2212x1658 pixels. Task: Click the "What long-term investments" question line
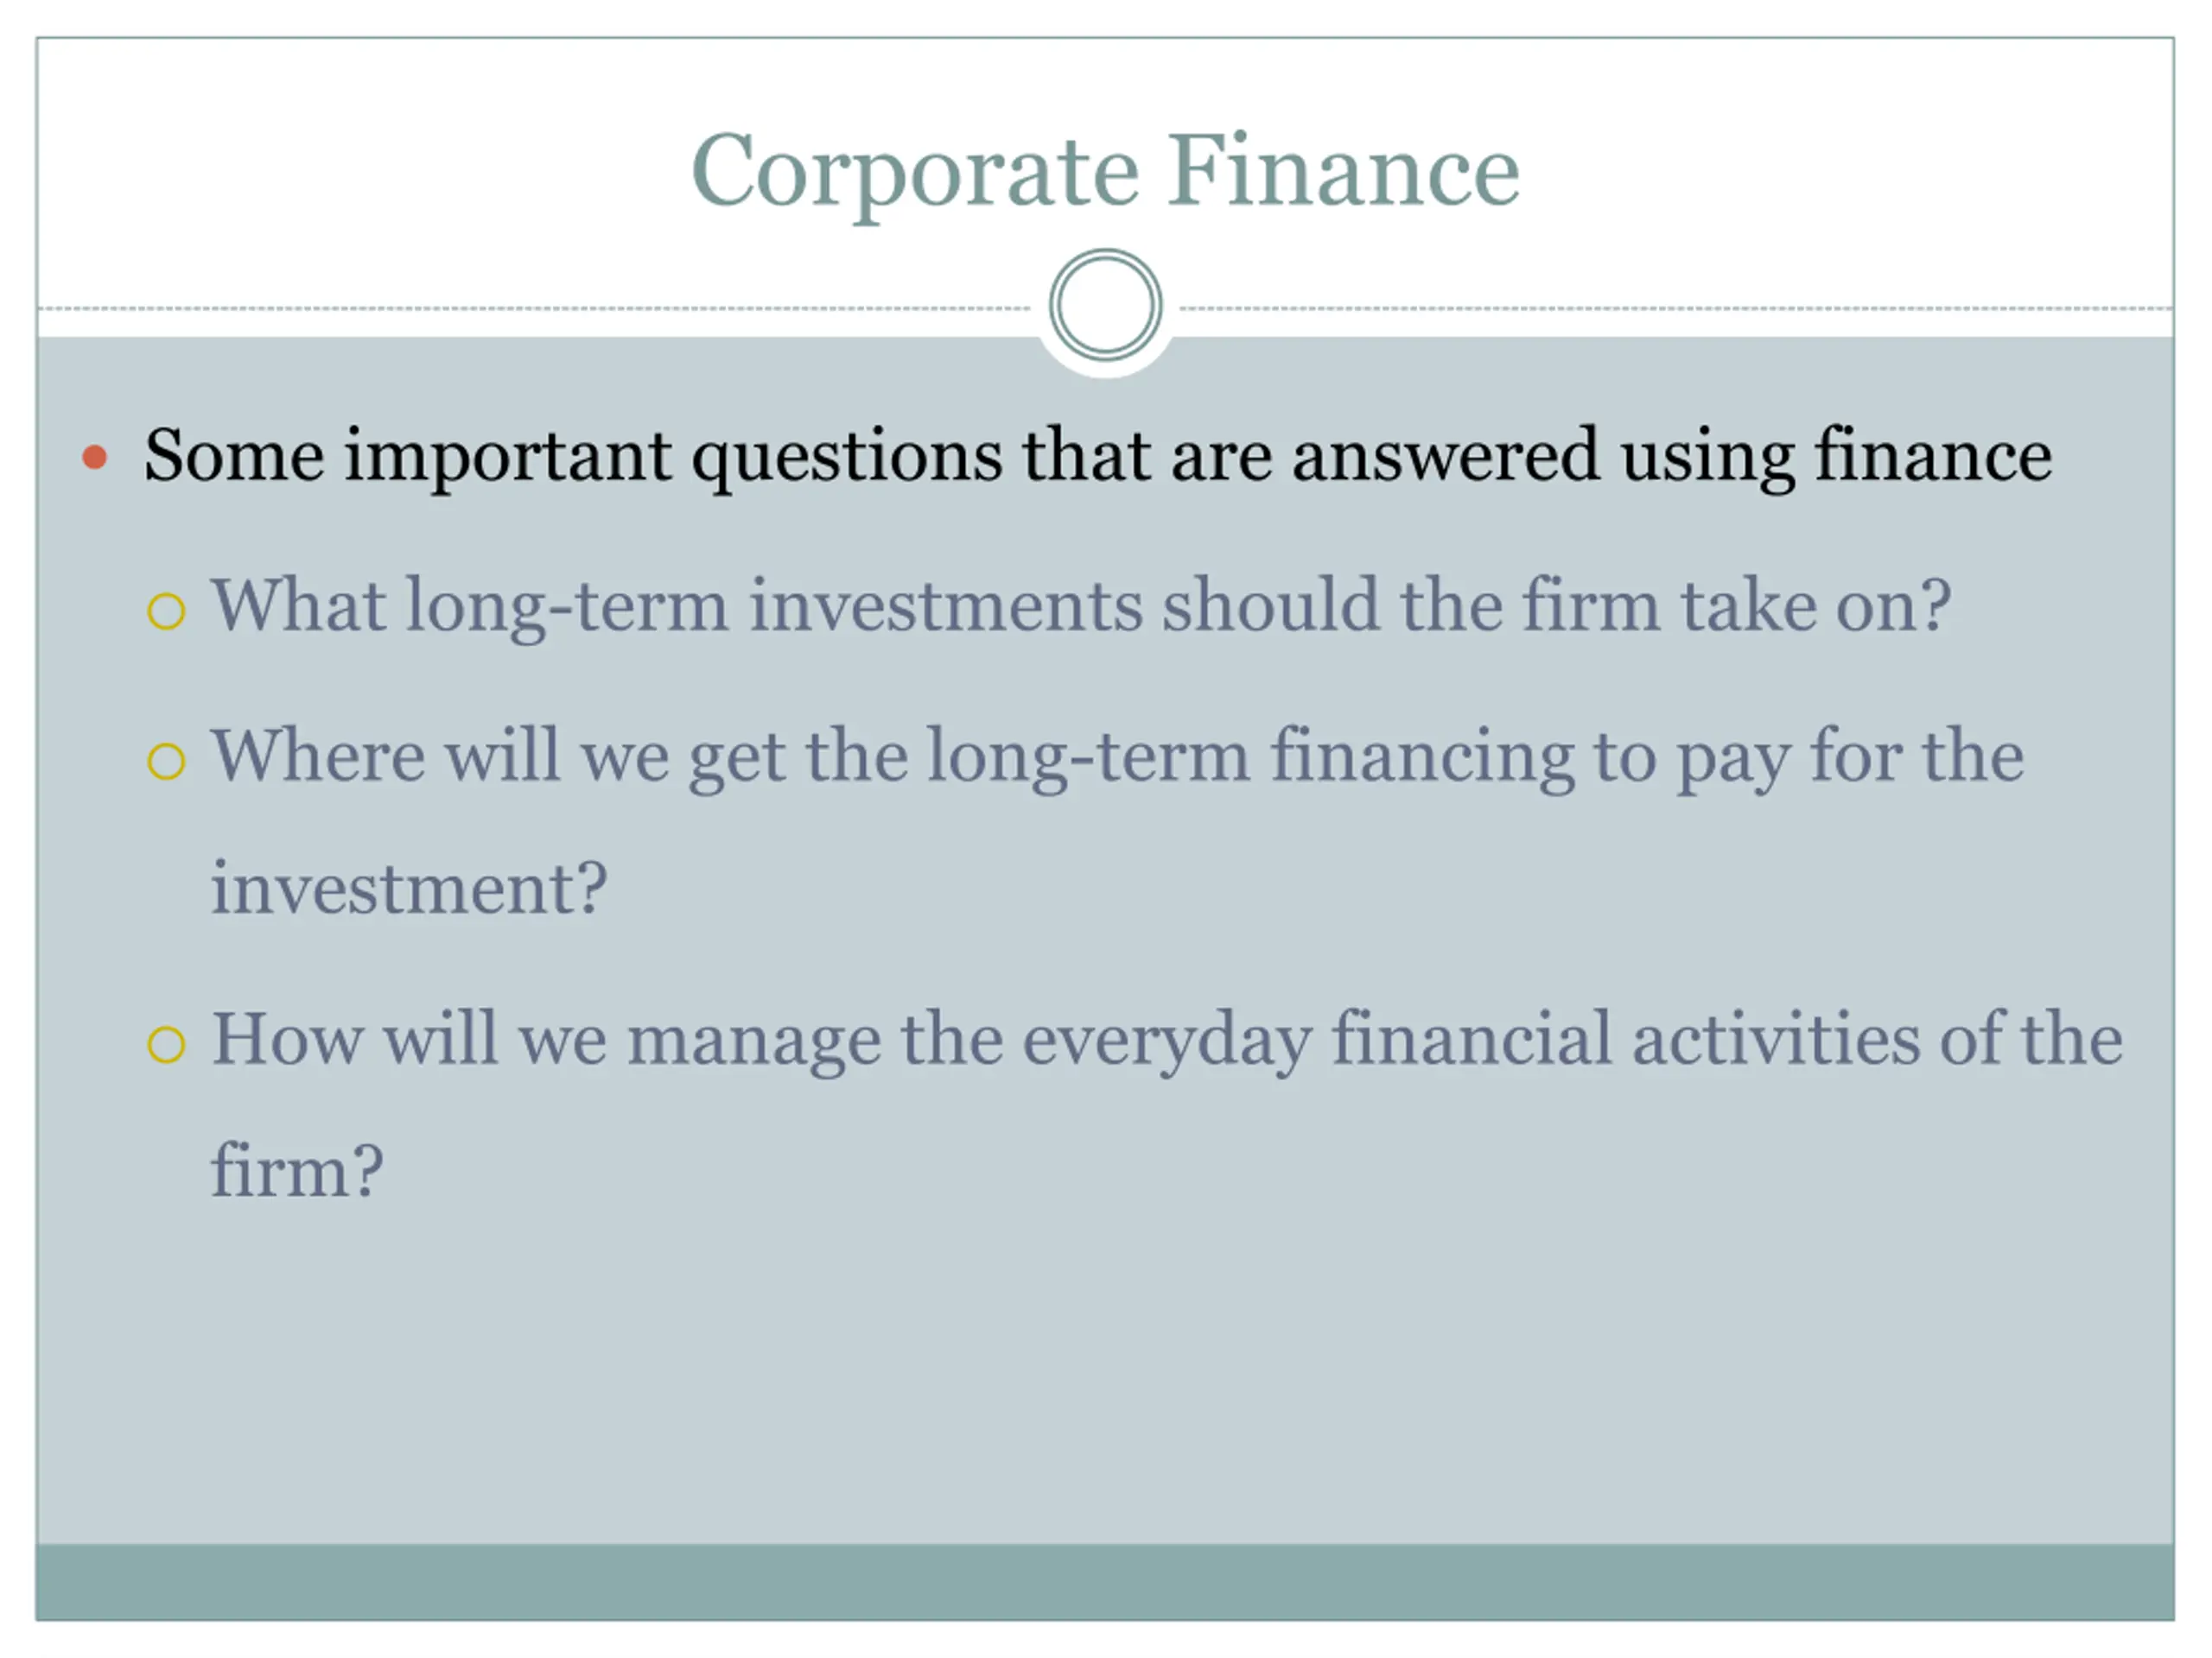(x=1080, y=606)
